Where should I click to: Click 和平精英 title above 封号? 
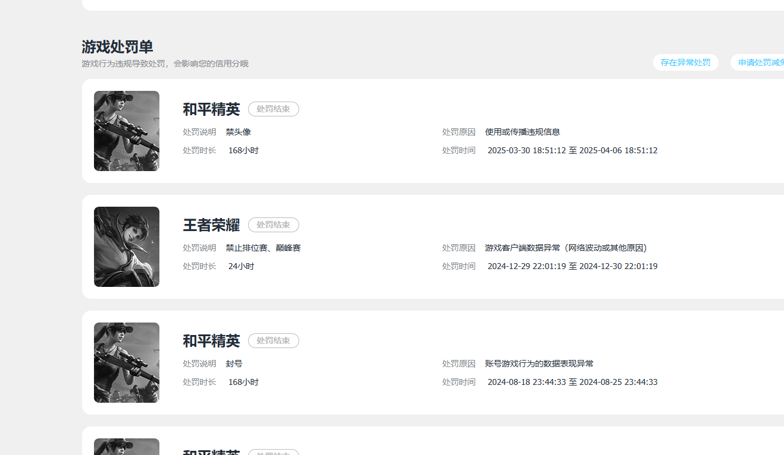click(x=211, y=341)
